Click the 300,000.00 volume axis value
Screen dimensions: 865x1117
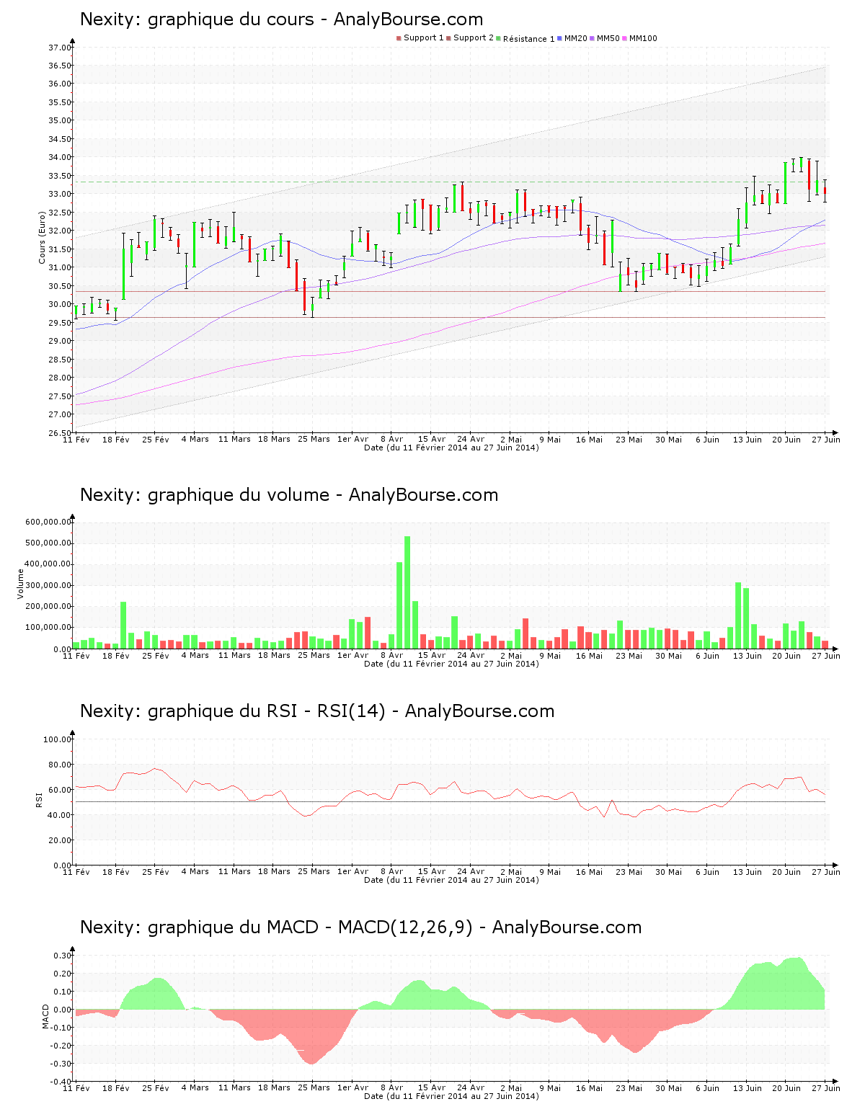48,585
